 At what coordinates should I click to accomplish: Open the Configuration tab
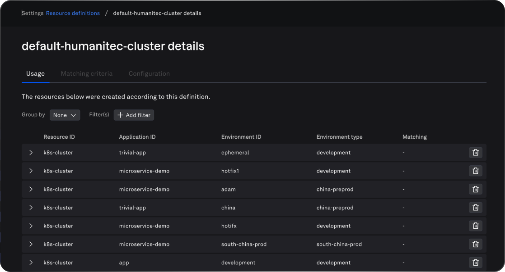149,73
